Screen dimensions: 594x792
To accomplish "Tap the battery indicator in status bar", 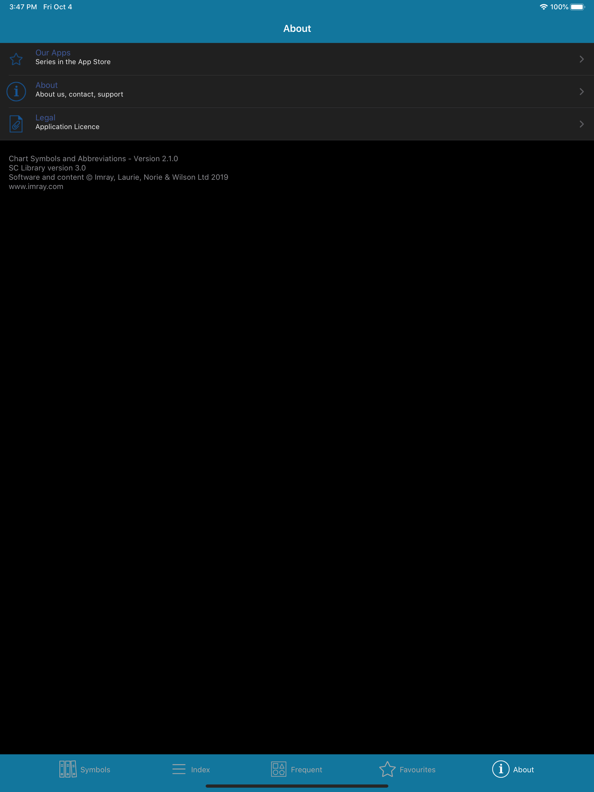I will pos(577,7).
